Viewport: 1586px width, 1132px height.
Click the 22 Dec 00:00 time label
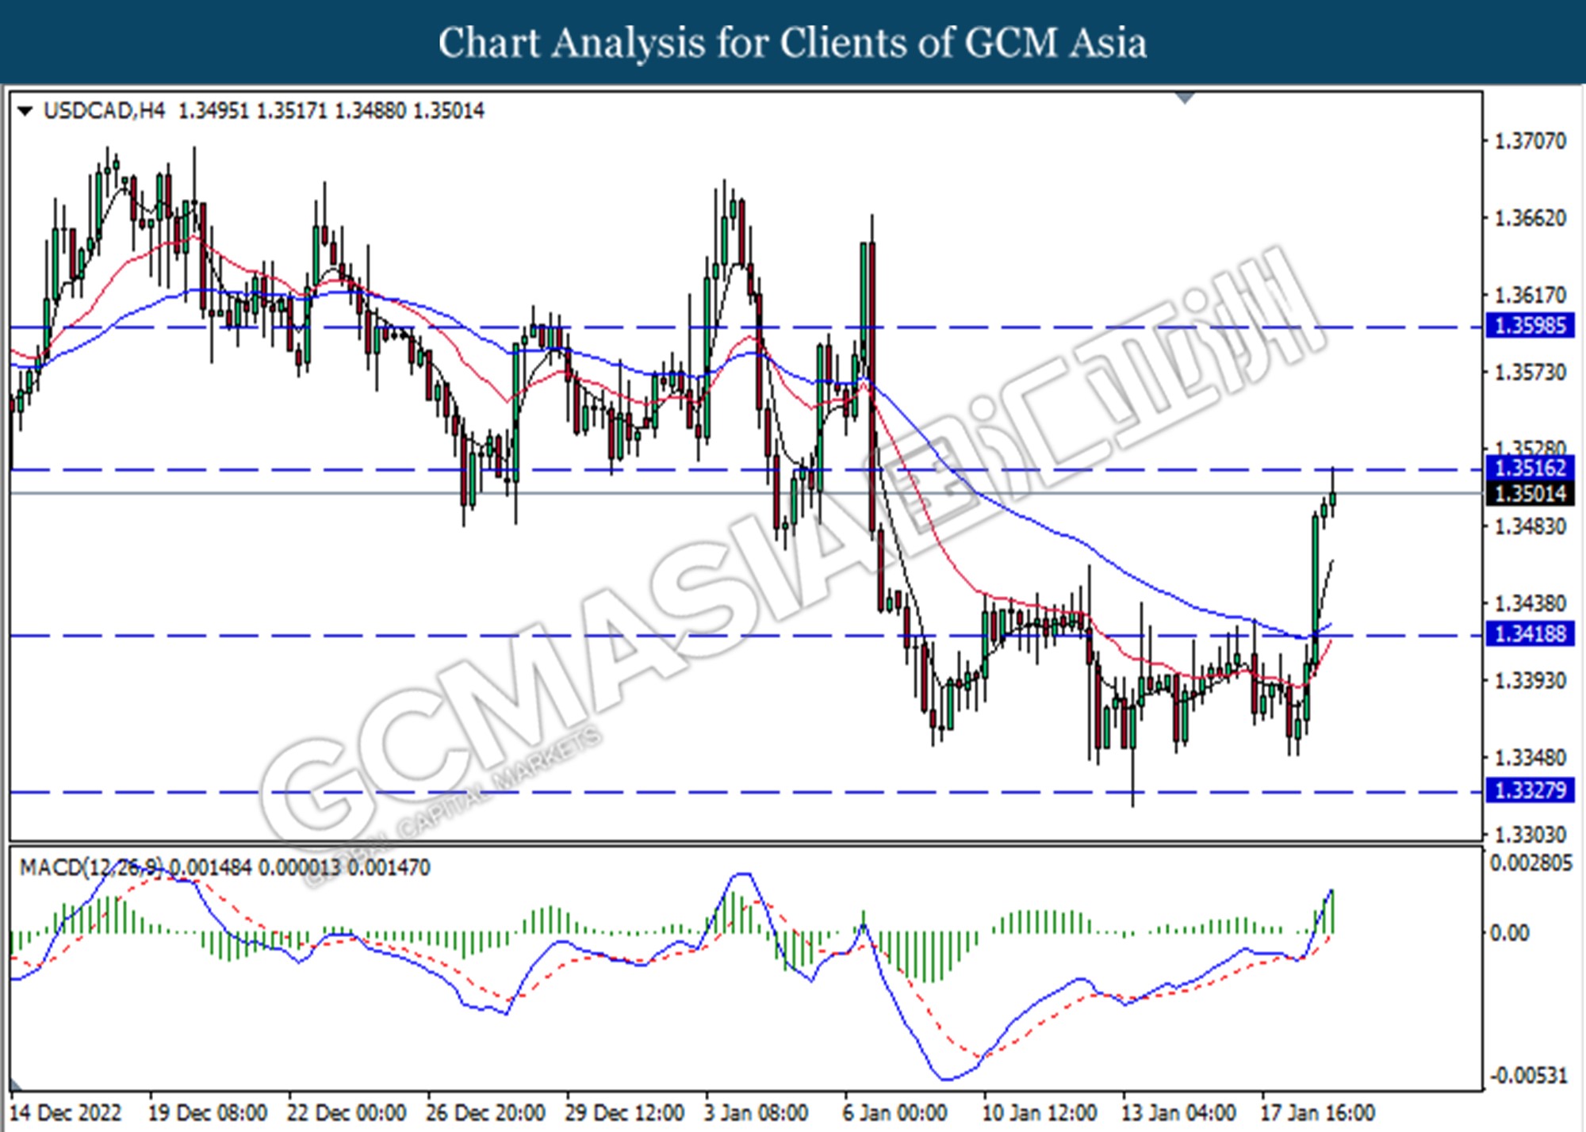coord(347,1113)
